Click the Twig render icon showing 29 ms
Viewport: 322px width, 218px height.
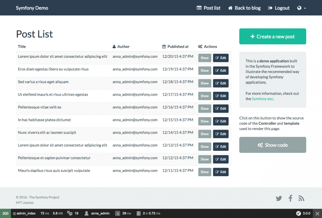tap(118, 213)
